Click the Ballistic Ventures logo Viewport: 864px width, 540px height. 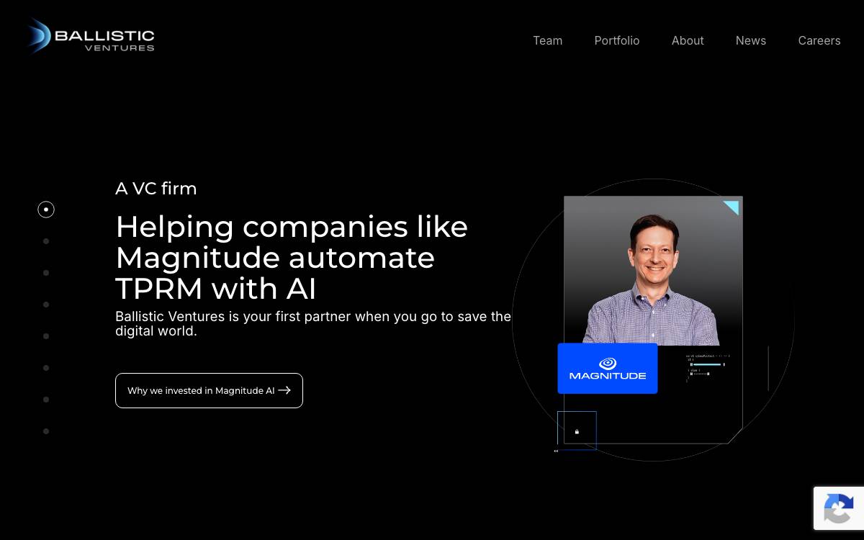pyautogui.click(x=89, y=37)
